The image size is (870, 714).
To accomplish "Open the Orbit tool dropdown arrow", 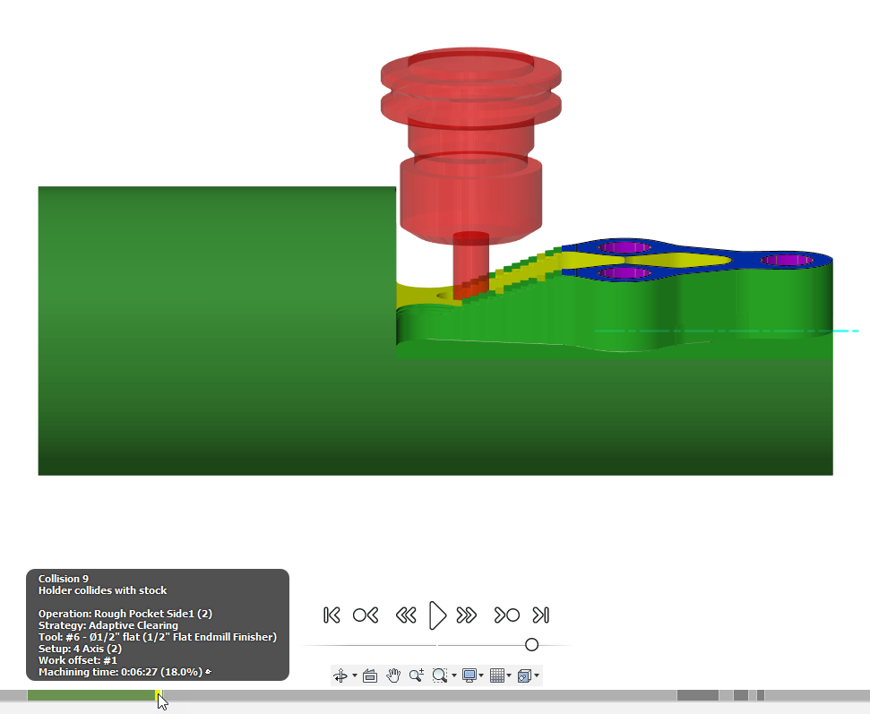I will coord(355,675).
